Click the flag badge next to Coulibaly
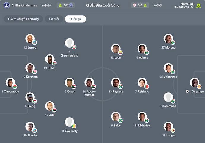 (74, 126)
